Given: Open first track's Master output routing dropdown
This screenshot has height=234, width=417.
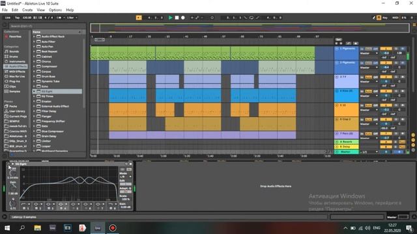Looking at the screenshot, I should click(x=369, y=53).
